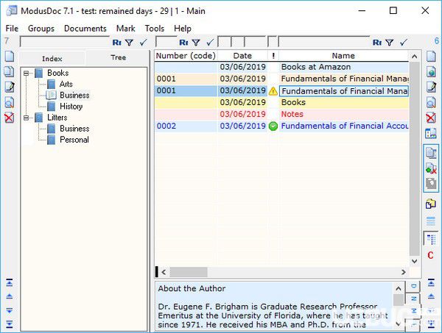Click the edit group pencil icon in left sidebar
This screenshot has width=442, height=333.
(x=10, y=87)
